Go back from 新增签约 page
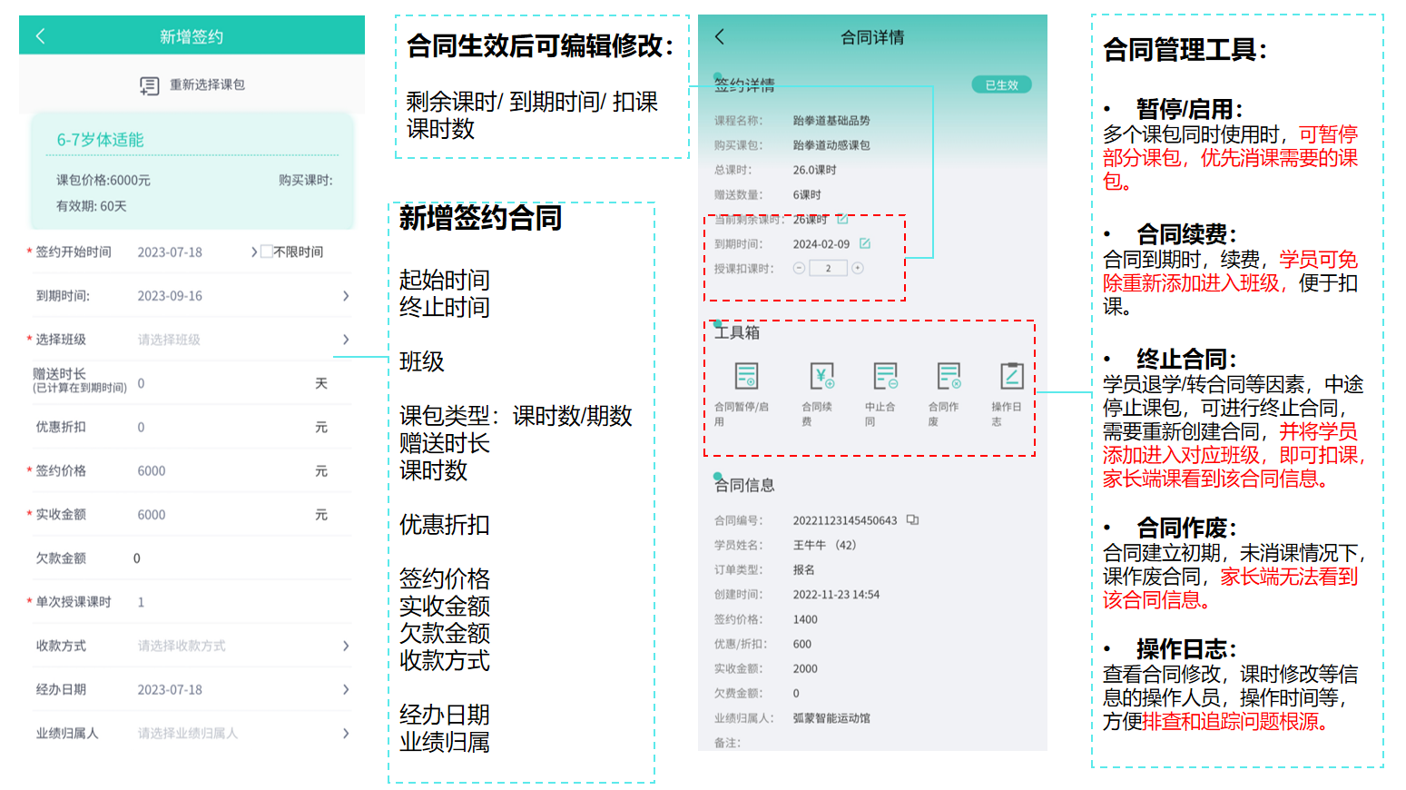Image resolution: width=1406 pixels, height=790 pixels. click(x=40, y=36)
